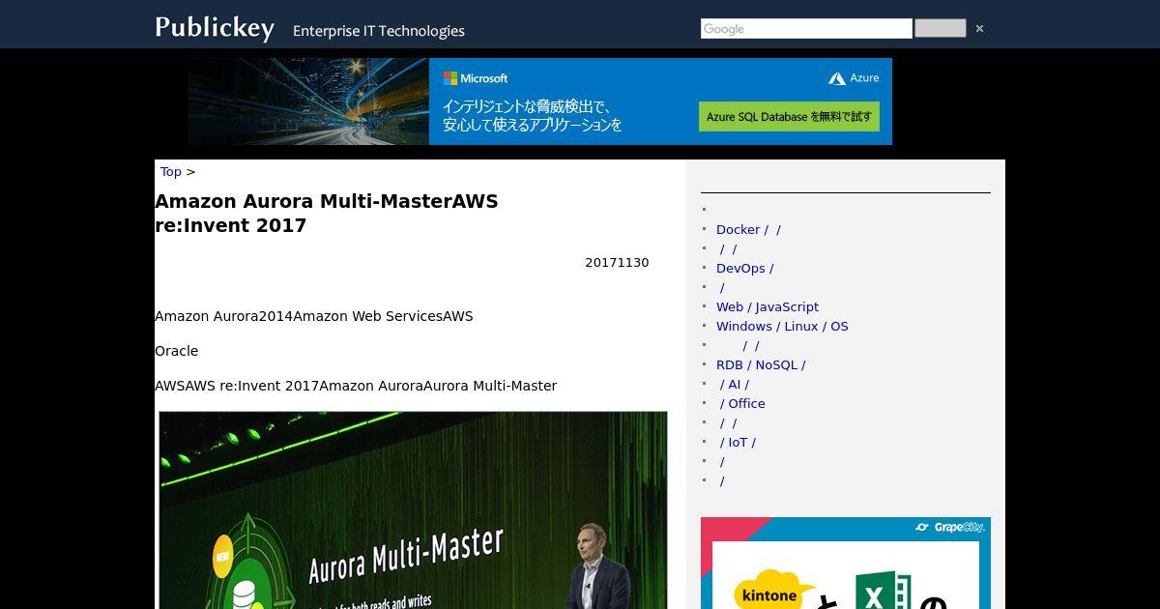Screen dimensions: 1160x609
Task: Open the Docker category link
Action: [x=748, y=230]
